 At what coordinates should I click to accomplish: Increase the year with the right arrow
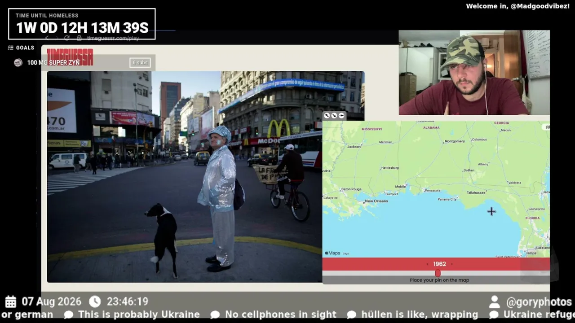[x=451, y=264]
